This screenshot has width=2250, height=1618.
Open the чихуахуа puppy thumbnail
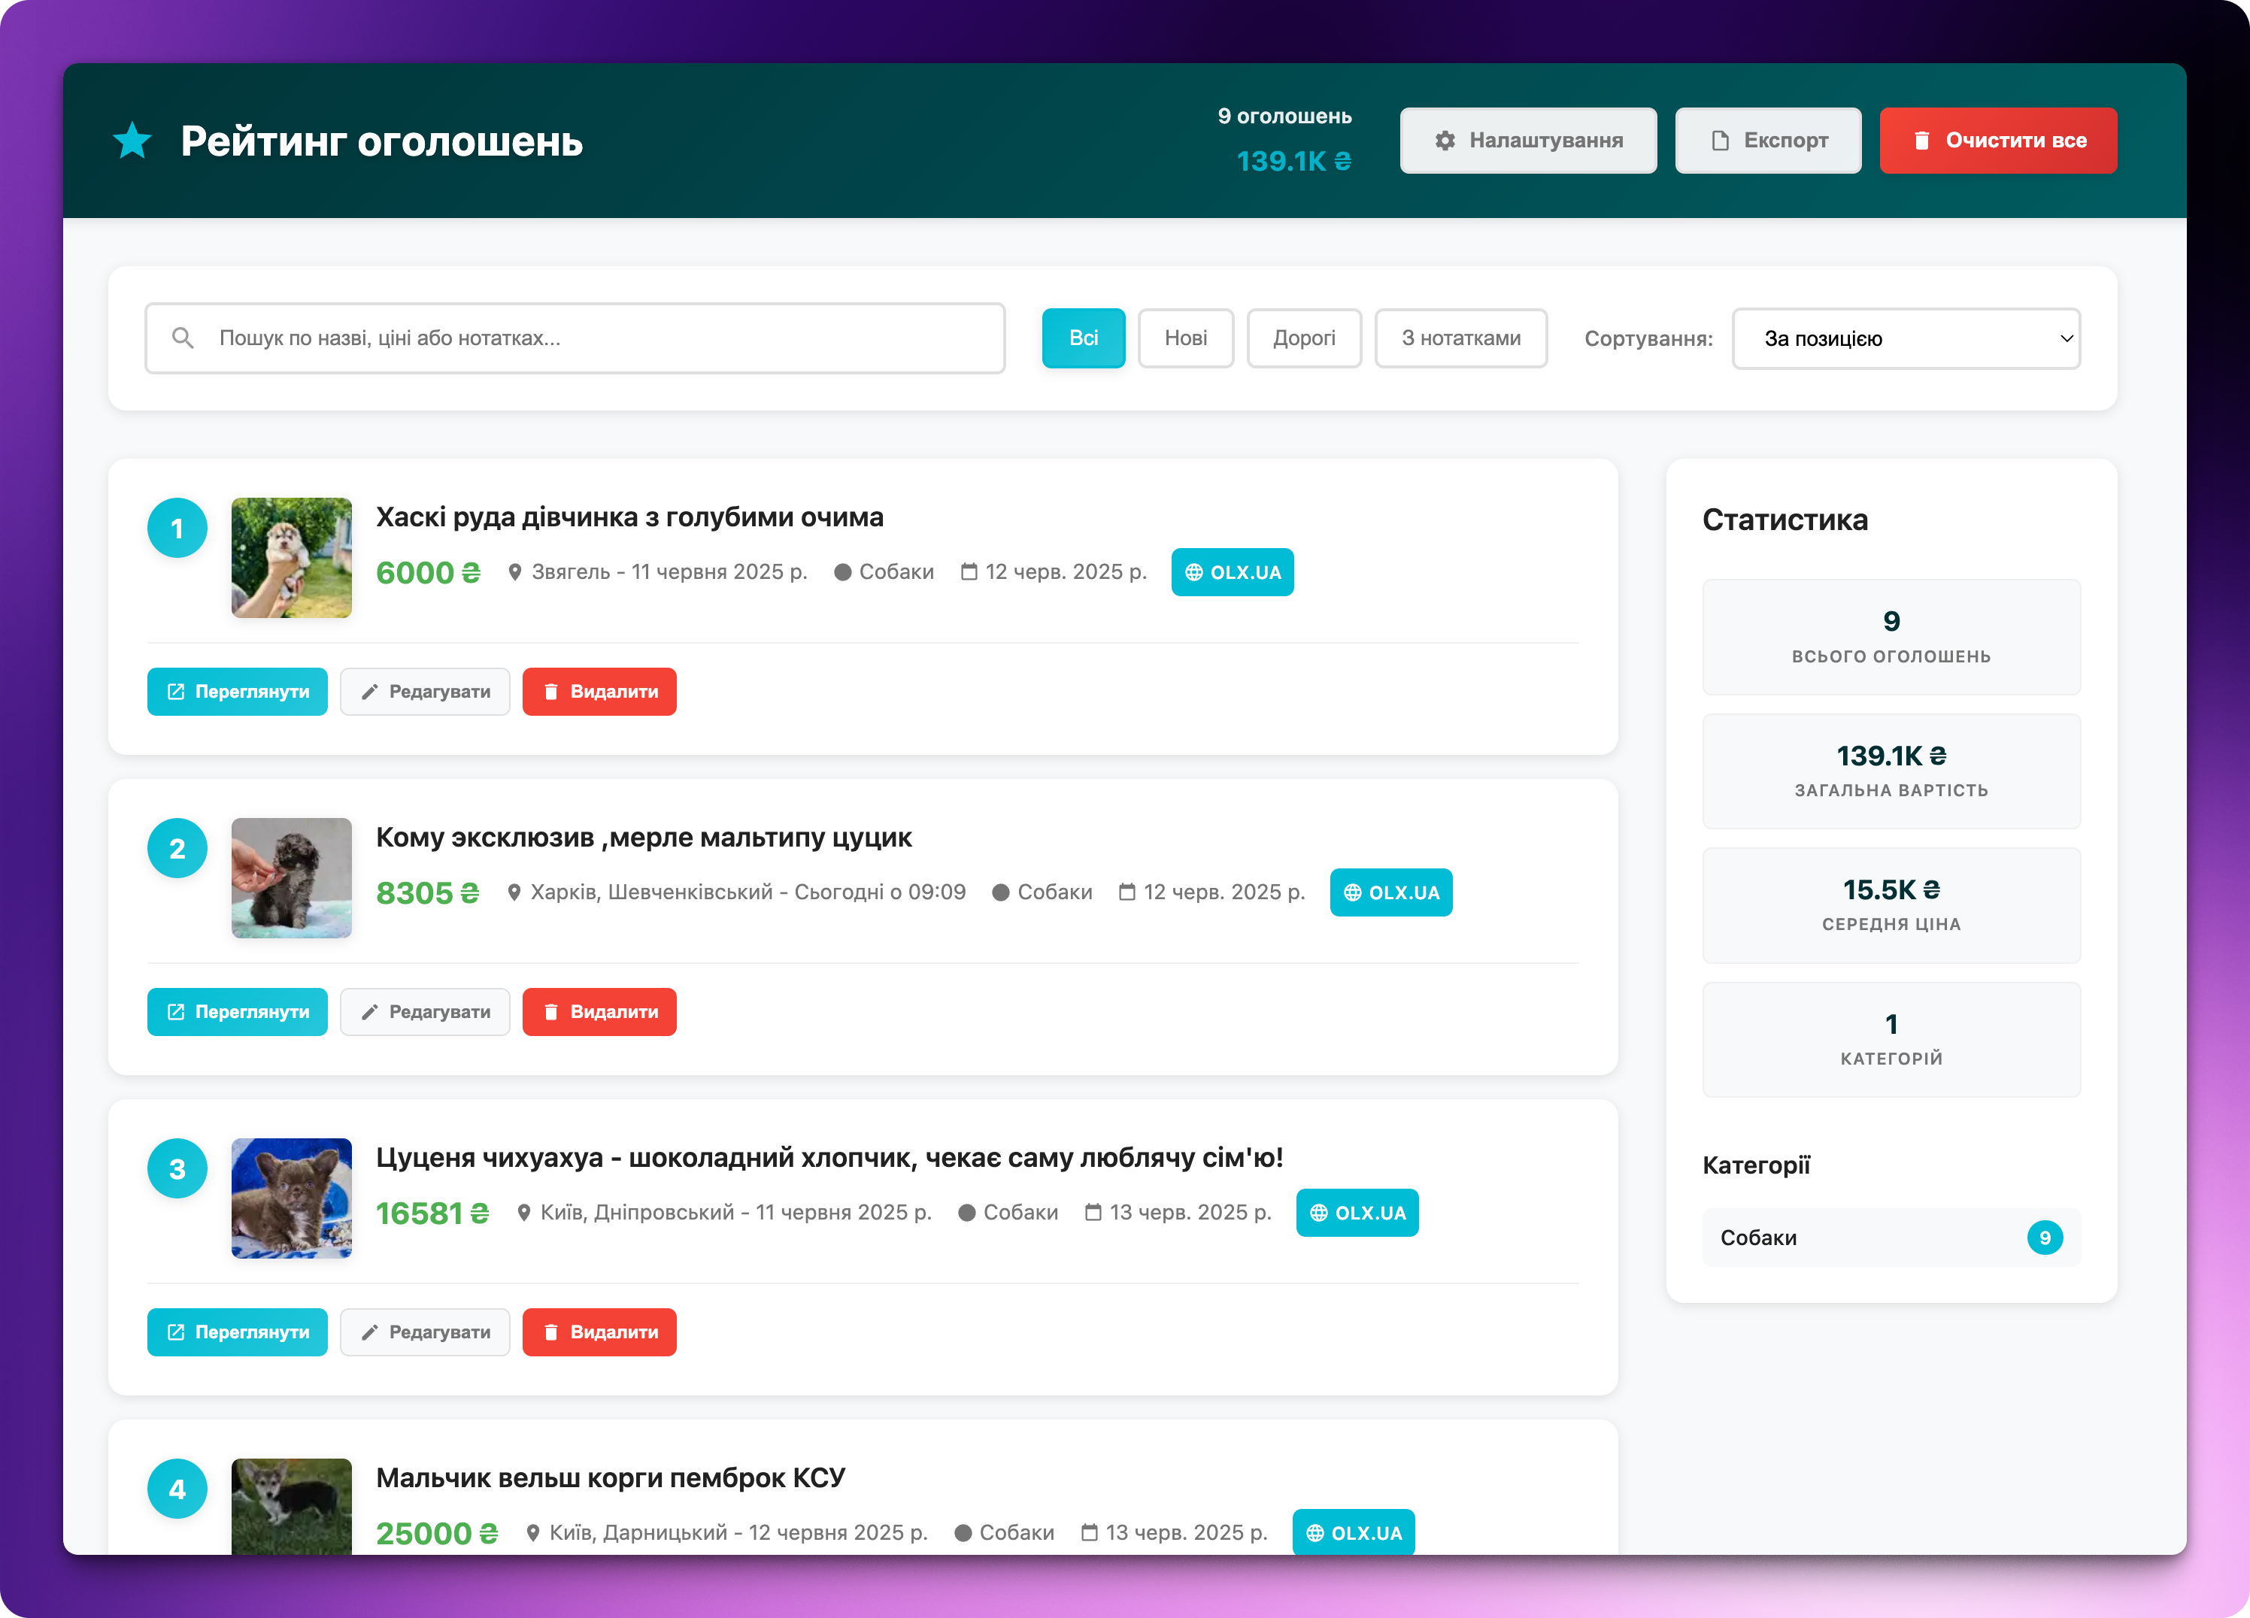click(x=292, y=1198)
